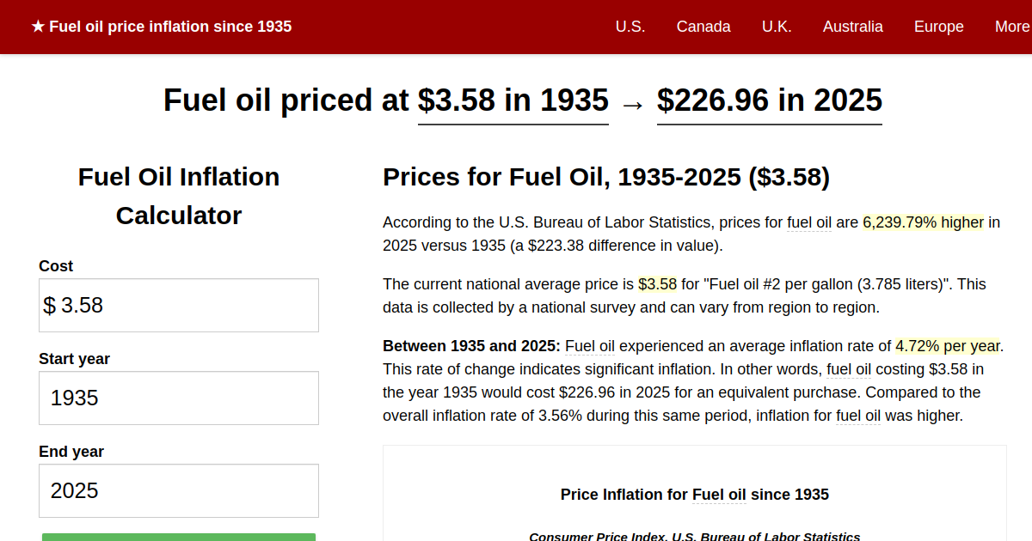
Task: Navigate to the Australia section
Action: [853, 27]
